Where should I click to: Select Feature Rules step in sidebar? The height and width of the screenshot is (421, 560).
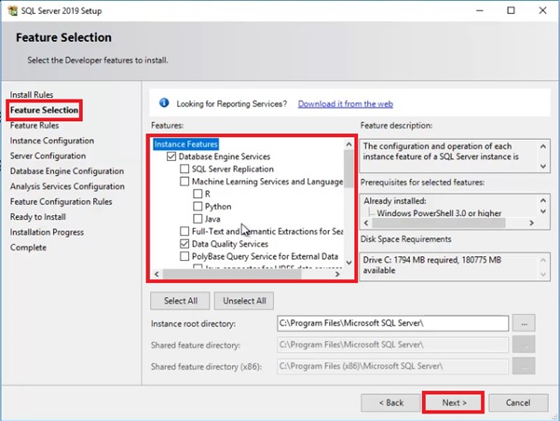click(34, 126)
